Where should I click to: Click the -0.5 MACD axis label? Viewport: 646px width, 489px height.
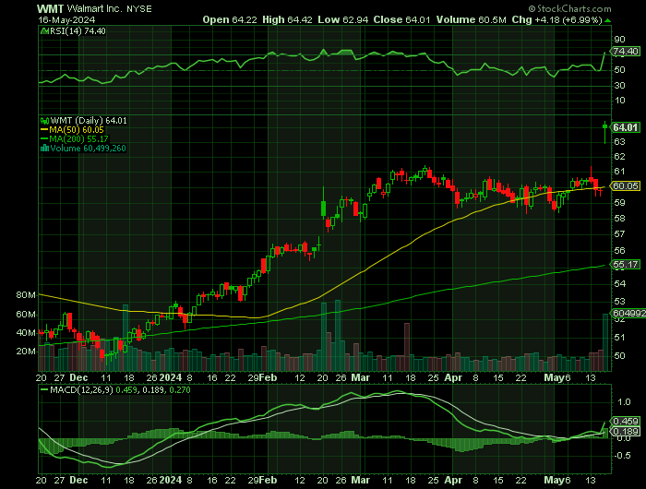(622, 455)
